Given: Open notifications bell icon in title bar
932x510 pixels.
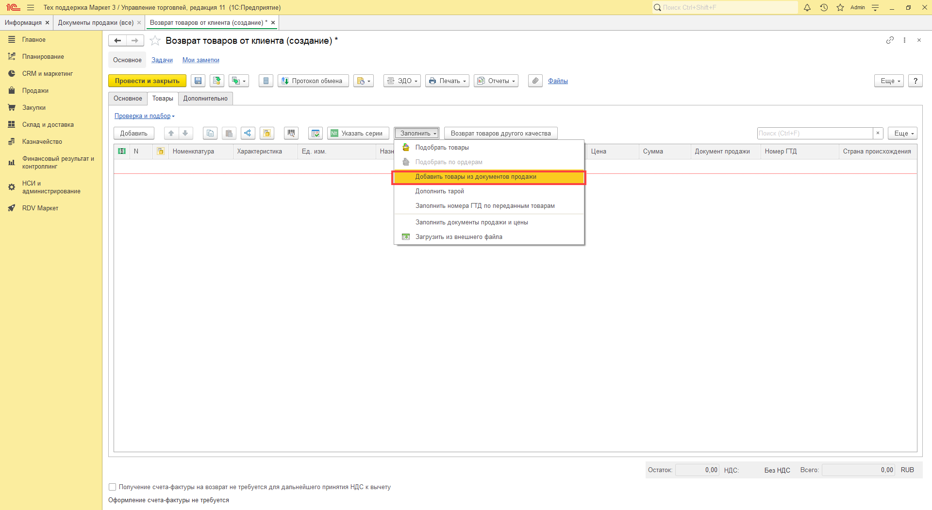Looking at the screenshot, I should tap(807, 7).
